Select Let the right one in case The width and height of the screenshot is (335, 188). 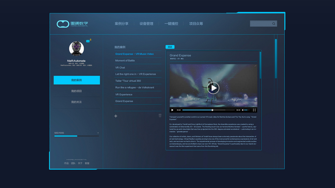[x=136, y=74]
